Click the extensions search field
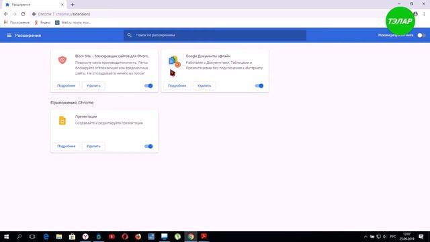 click(x=215, y=35)
